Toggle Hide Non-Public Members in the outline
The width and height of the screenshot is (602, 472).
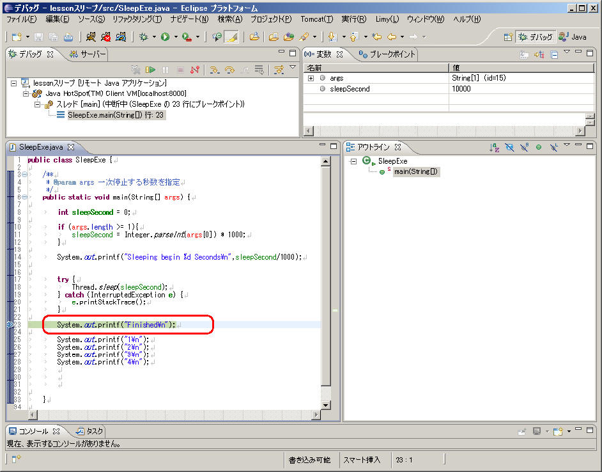(538, 147)
